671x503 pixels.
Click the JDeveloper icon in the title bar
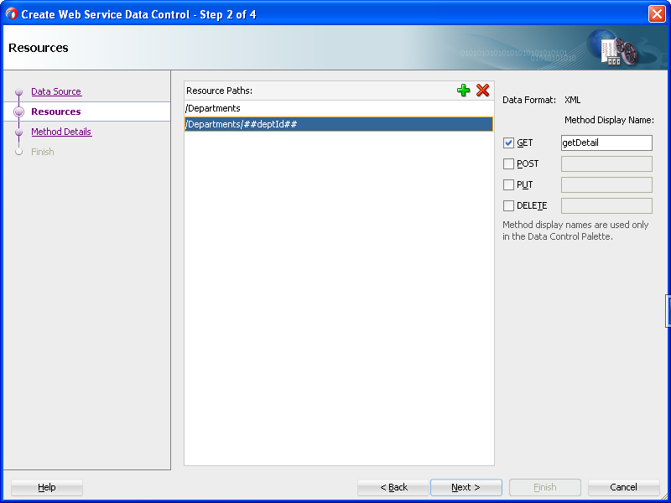coord(12,14)
